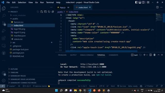Toggle the bottom panel visibility
Viewport: 165px width, 93px height.
click(140, 2)
